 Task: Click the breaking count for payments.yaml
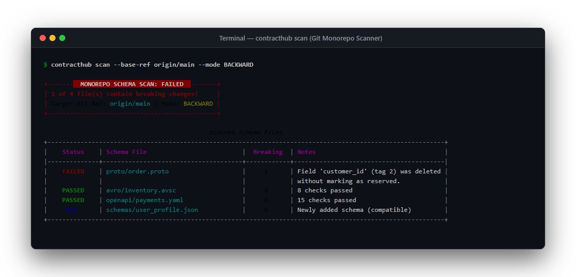[x=266, y=200]
